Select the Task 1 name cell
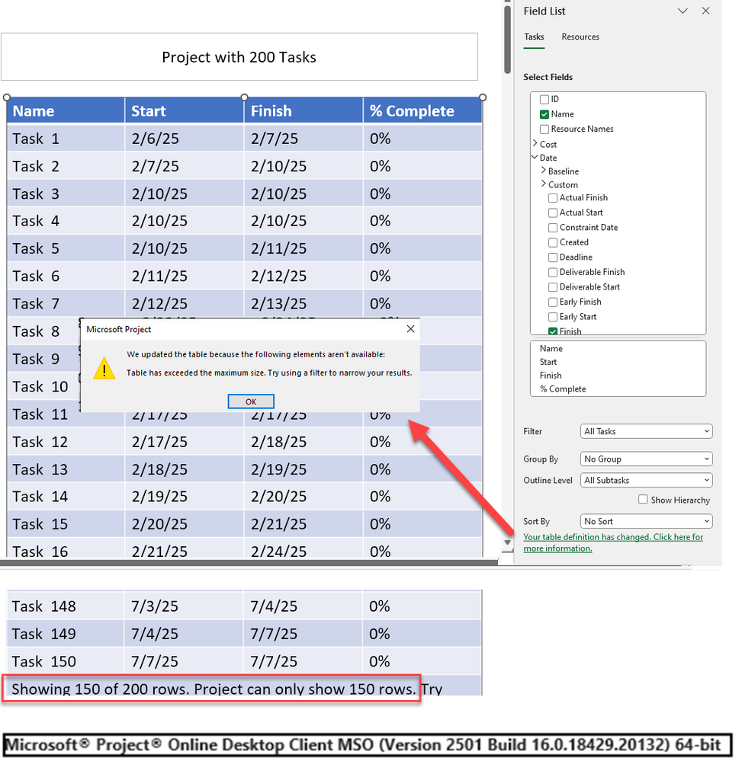 pyautogui.click(x=66, y=139)
